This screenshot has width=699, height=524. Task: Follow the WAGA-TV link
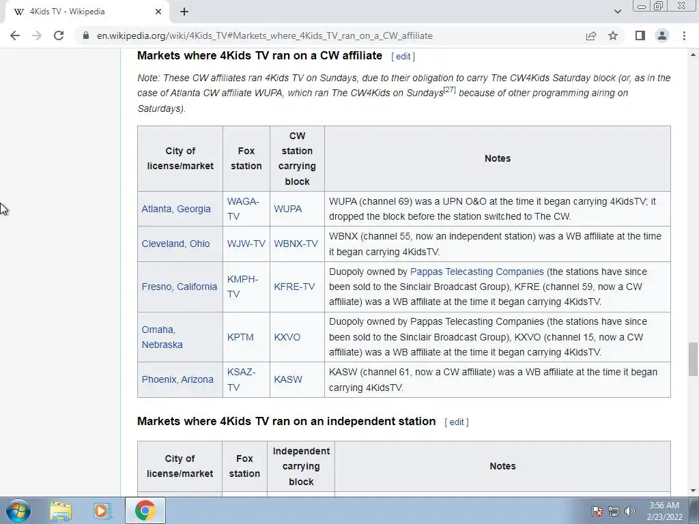coord(243,209)
